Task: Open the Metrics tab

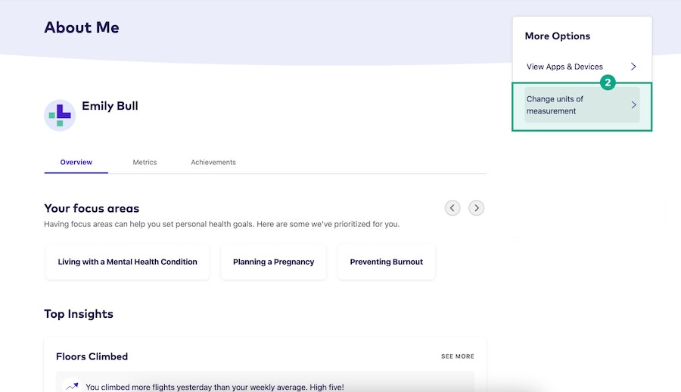Action: [x=145, y=162]
